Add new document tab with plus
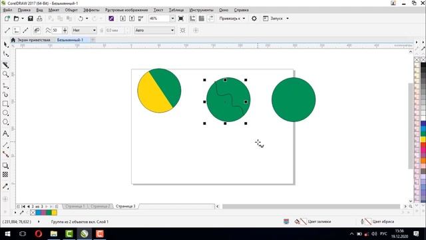 click(x=93, y=40)
